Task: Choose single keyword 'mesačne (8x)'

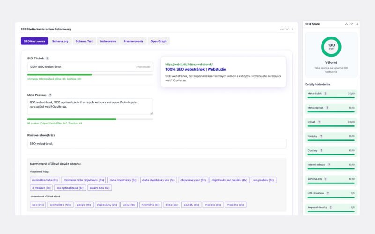Action: (x=235, y=205)
